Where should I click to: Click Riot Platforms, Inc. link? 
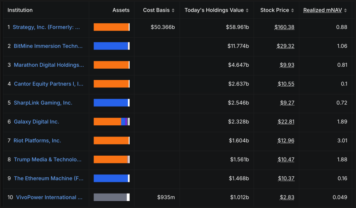click(37, 141)
